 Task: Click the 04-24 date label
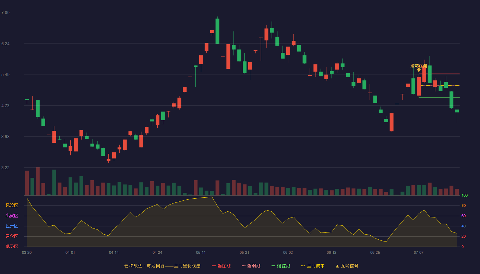click(x=157, y=252)
